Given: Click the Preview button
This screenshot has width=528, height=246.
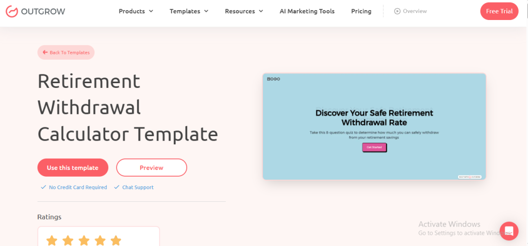Looking at the screenshot, I should 152,167.
